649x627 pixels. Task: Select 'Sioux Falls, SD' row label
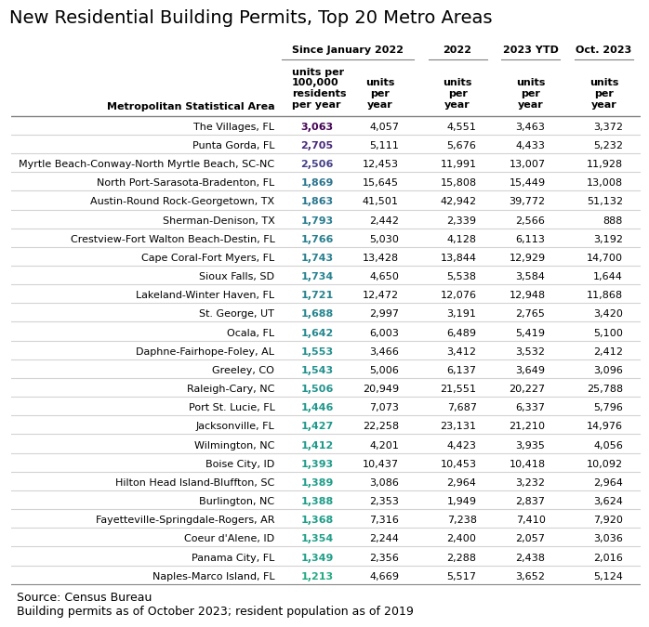(x=237, y=276)
